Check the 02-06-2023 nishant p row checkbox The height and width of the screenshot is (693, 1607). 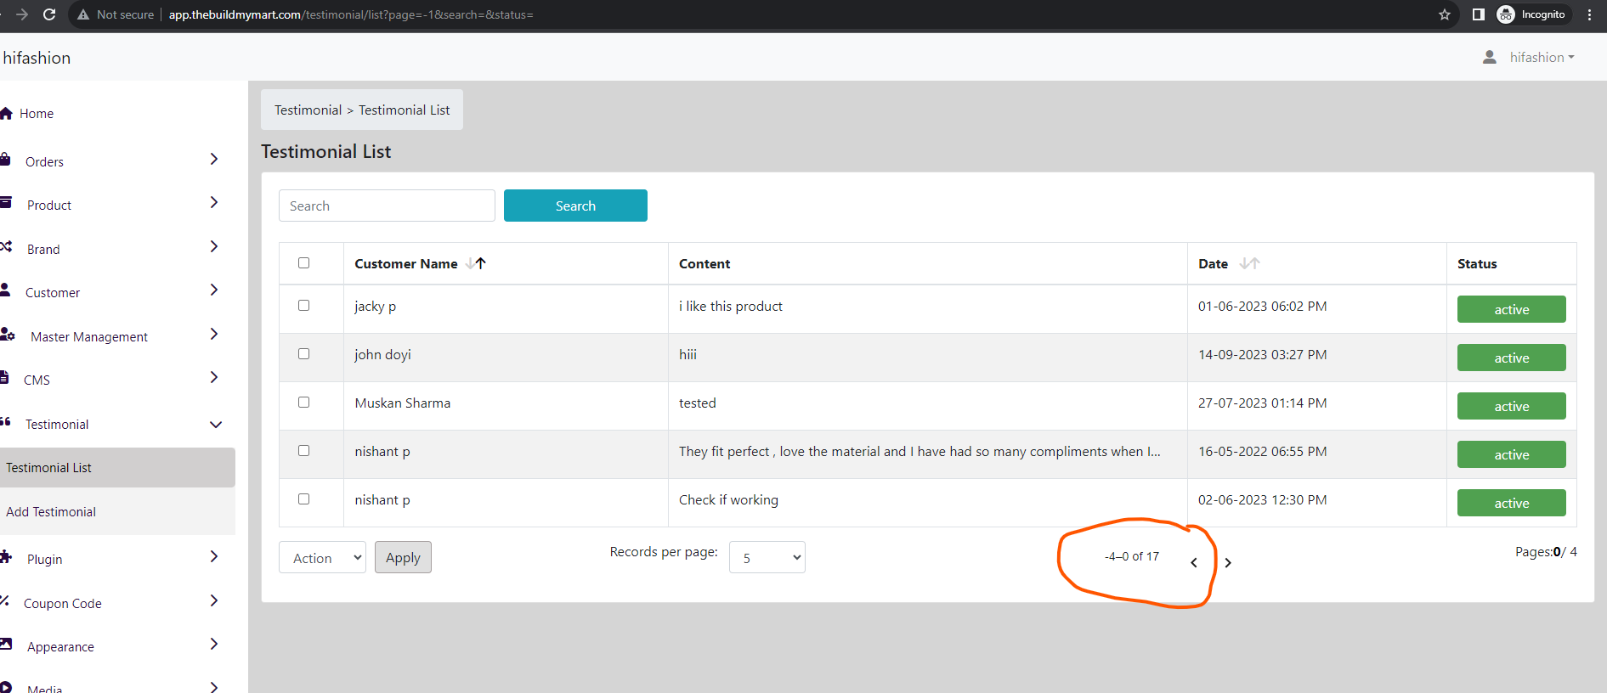[303, 499]
